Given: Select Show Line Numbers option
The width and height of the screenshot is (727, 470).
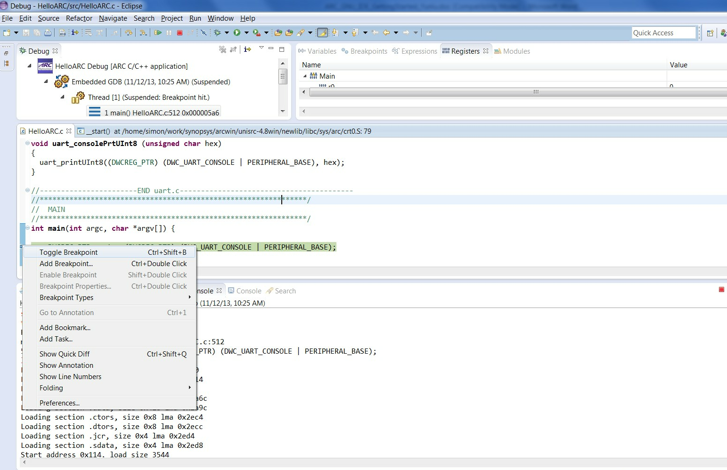Looking at the screenshot, I should [109, 377].
